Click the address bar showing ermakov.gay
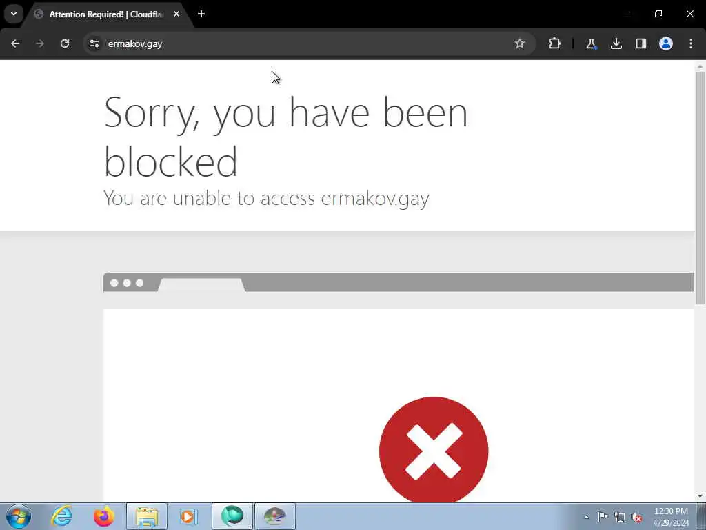The image size is (706, 530). (310, 43)
